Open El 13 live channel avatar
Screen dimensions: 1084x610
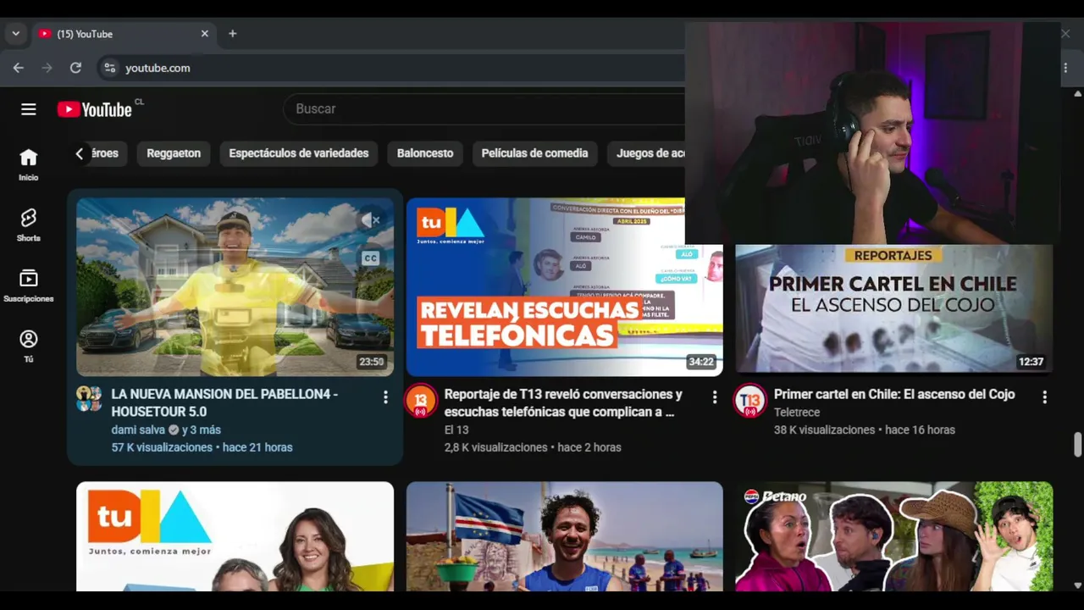[x=421, y=401]
